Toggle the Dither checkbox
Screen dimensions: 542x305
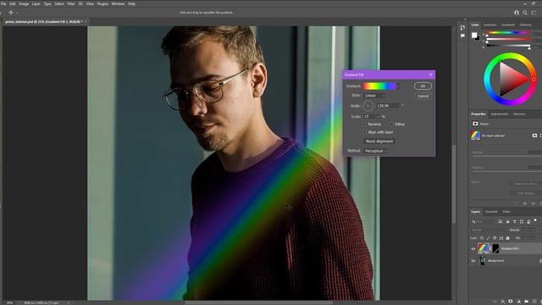pyautogui.click(x=391, y=125)
